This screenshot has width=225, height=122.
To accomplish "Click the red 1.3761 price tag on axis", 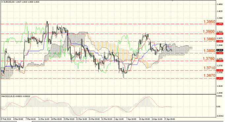I will coord(220,61).
